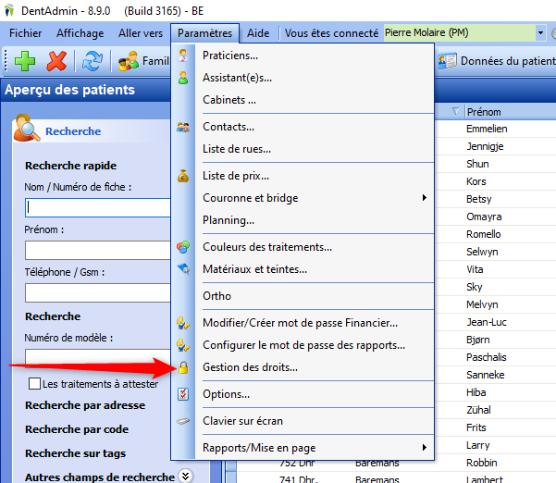This screenshot has width=556, height=483.
Task: Select Cabinets ... menu entry
Action: (x=303, y=100)
